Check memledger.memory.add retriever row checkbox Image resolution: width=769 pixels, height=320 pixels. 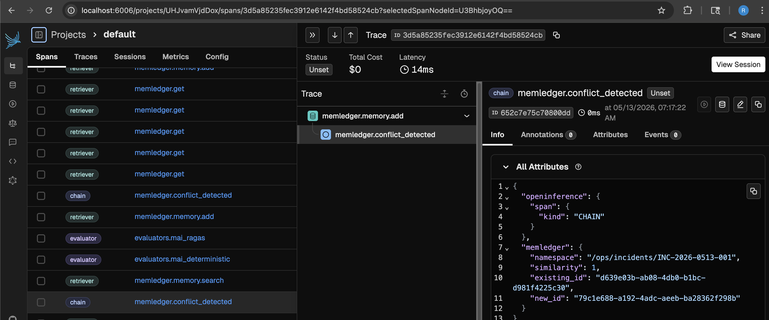[41, 217]
